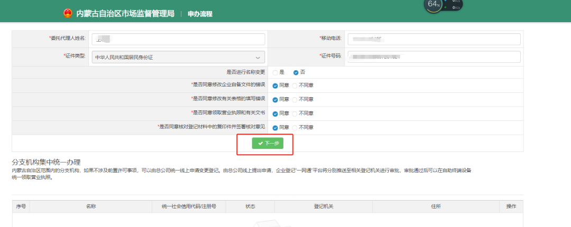Click the 64% network speed widget
Image resolution: width=571 pixels, height=227 pixels.
[x=444, y=5]
